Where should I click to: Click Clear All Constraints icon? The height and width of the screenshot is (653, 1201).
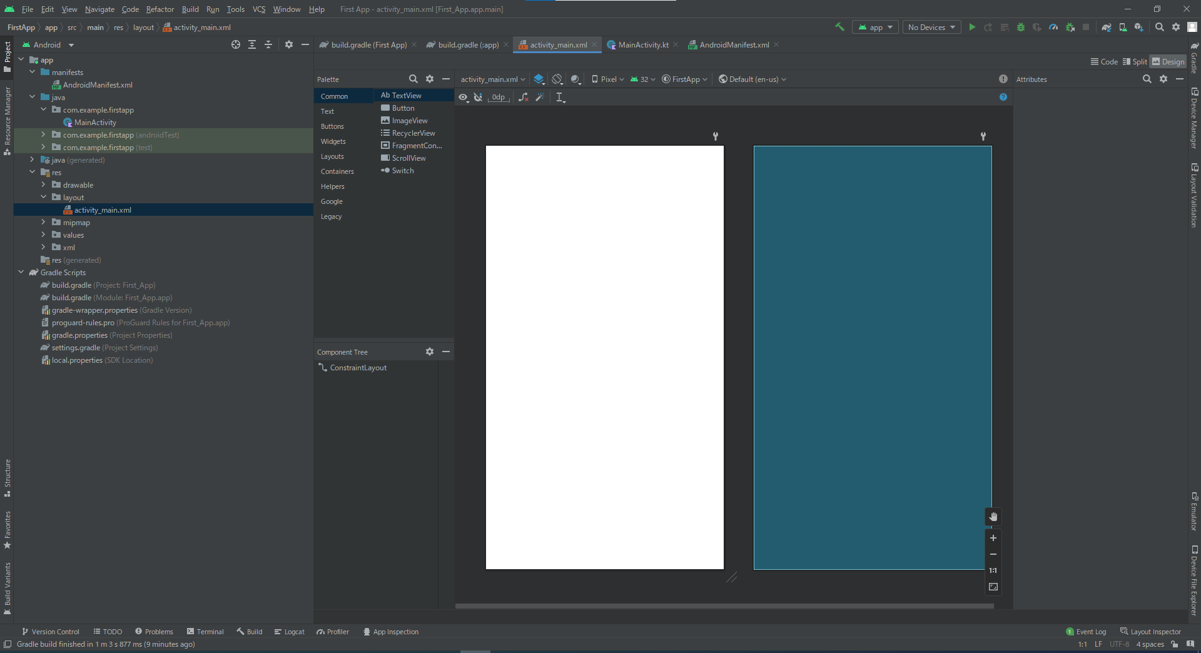524,97
